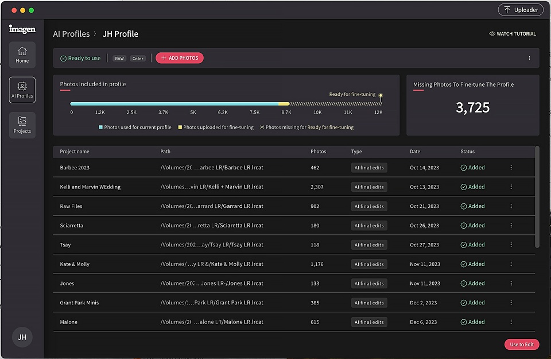
Task: Click the photos progress bar
Action: coord(226,104)
